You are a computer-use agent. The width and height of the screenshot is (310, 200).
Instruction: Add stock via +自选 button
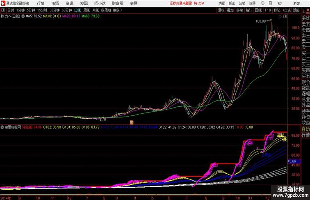coord(287,10)
